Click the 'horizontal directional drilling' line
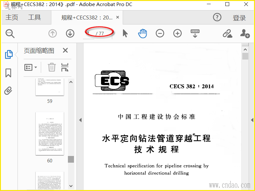 click(x=157, y=173)
